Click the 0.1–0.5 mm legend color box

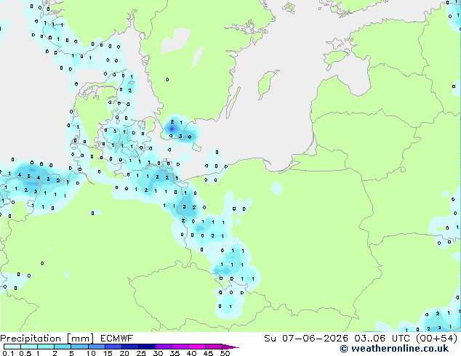[12, 347]
